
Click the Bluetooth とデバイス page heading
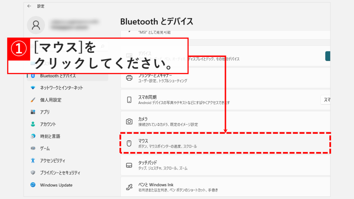pos(157,22)
